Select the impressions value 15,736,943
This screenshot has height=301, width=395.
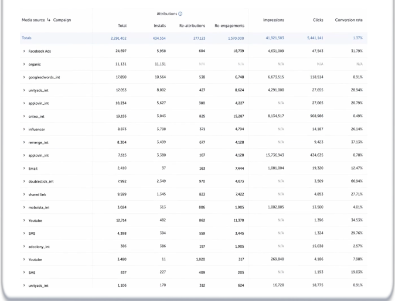click(x=275, y=155)
